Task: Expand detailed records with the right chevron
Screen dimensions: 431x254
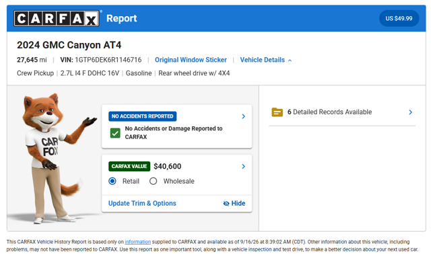Action: pos(410,112)
